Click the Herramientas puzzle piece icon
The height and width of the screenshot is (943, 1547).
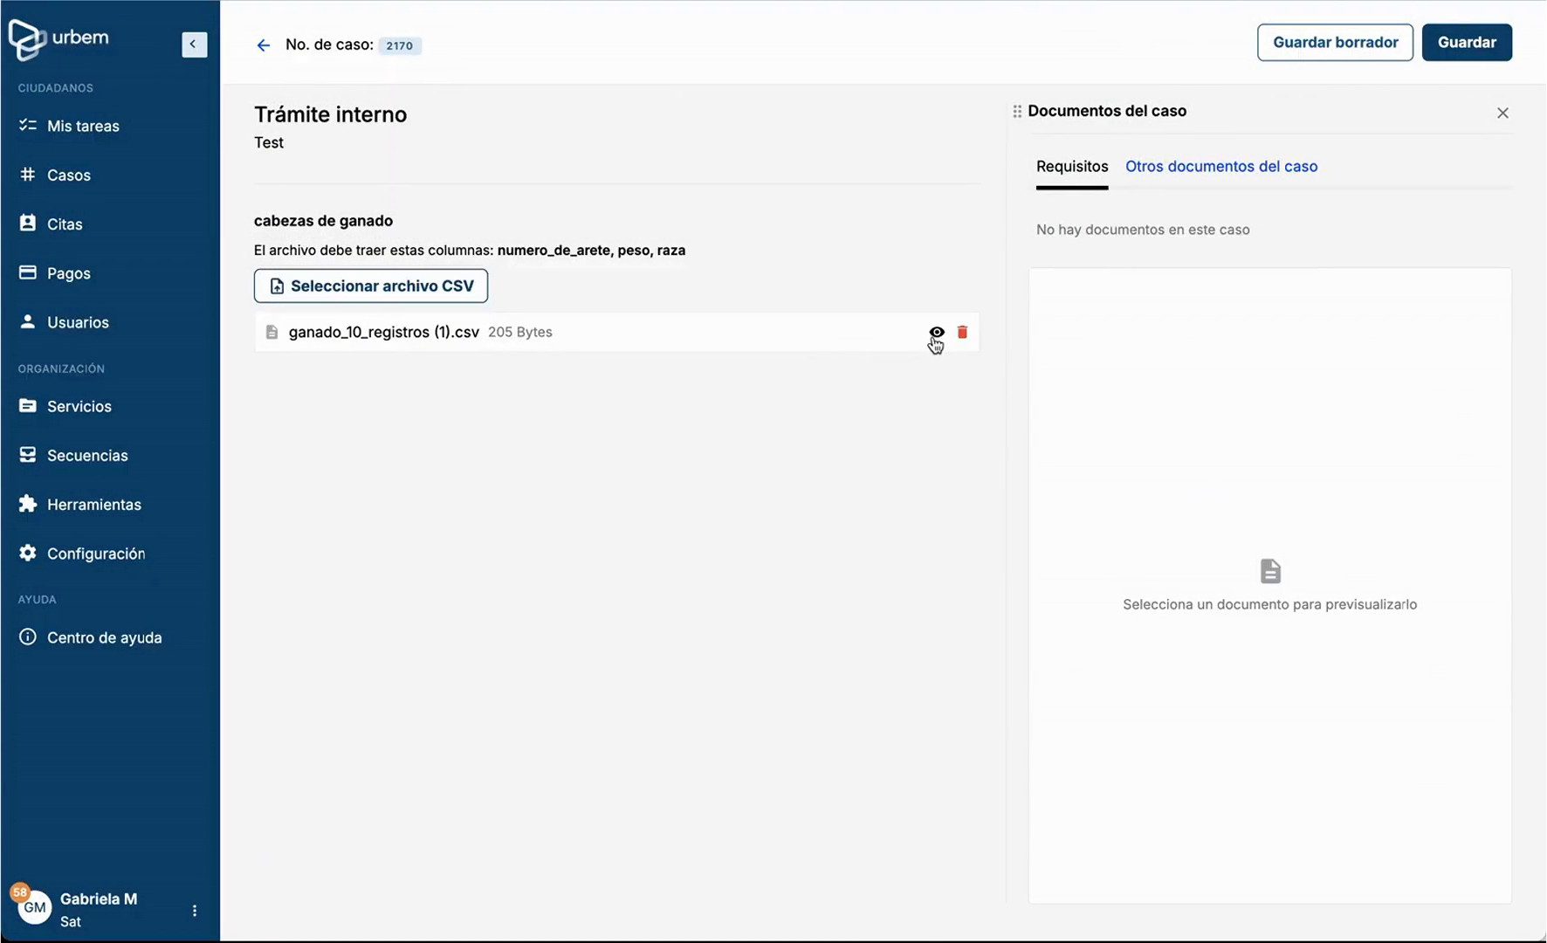point(28,503)
